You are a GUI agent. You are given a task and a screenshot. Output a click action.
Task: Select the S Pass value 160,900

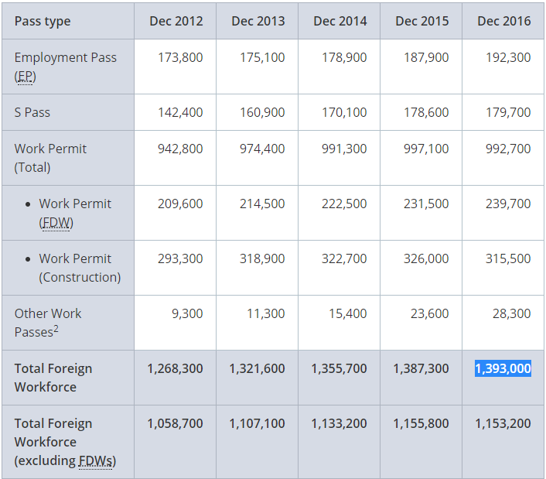tap(262, 112)
